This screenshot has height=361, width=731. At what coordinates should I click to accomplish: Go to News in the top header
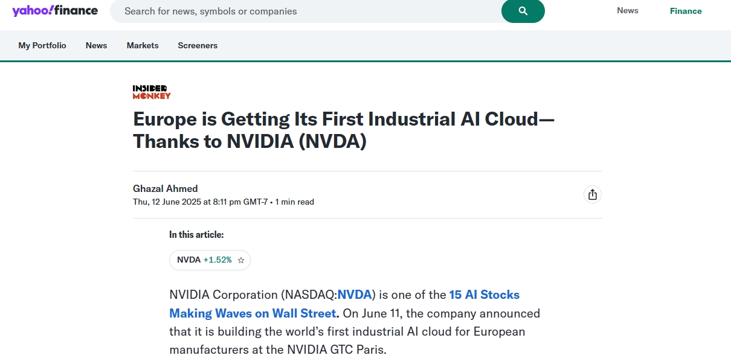coord(628,11)
